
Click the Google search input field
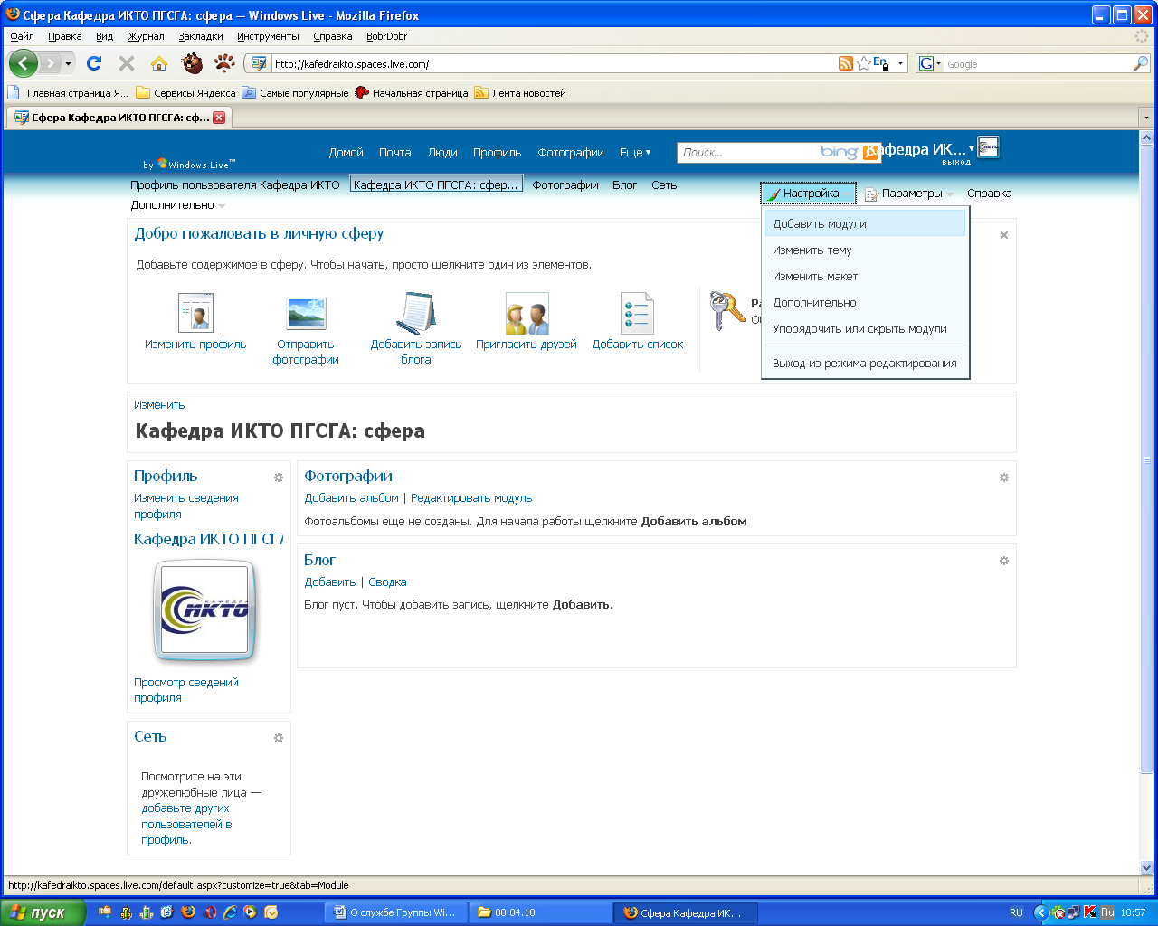[x=1037, y=64]
